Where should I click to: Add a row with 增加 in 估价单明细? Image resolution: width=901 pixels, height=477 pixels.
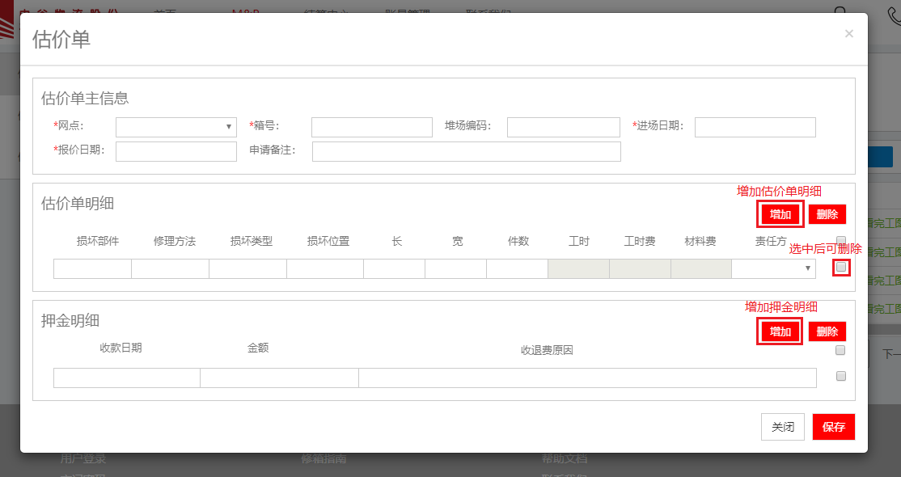(x=780, y=214)
